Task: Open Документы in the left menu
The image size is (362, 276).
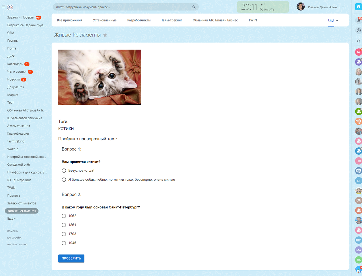Action: pyautogui.click(x=16, y=87)
